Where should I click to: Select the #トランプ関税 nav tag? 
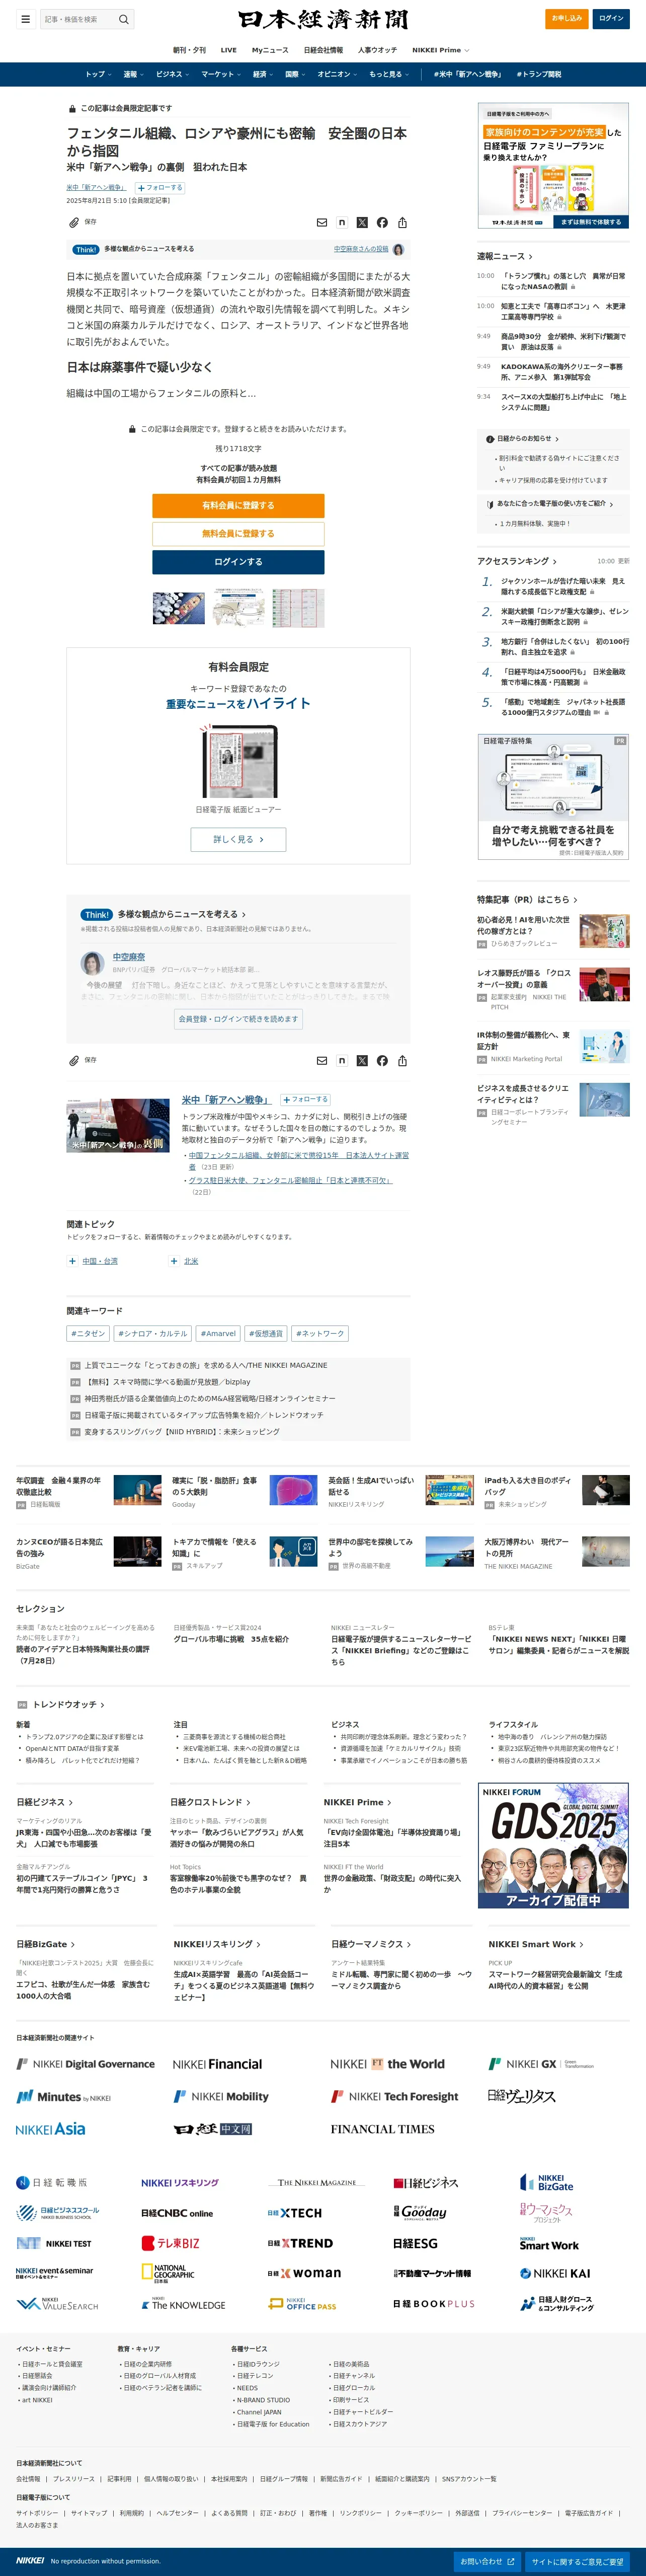[539, 74]
